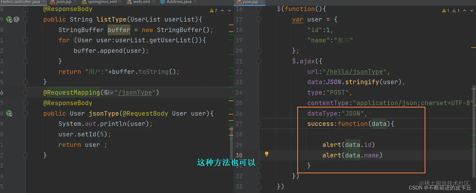Open the springmvc.xml editor tab
Image resolution: width=476 pixels, height=193 pixels.
pos(102,2)
